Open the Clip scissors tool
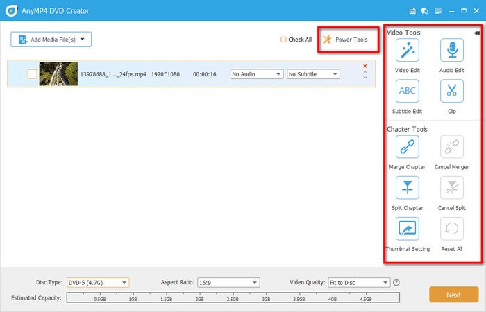This screenshot has width=486, height=312. 451,91
